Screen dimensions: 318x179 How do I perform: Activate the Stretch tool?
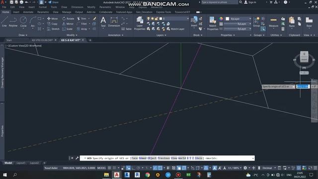click(53, 29)
